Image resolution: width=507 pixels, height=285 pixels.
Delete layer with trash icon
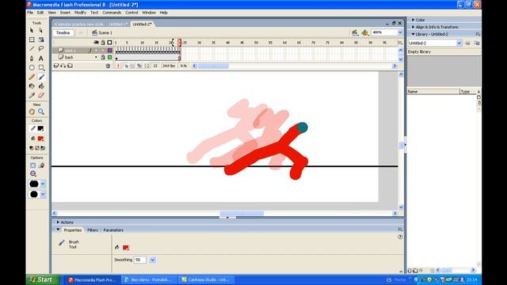[108, 66]
